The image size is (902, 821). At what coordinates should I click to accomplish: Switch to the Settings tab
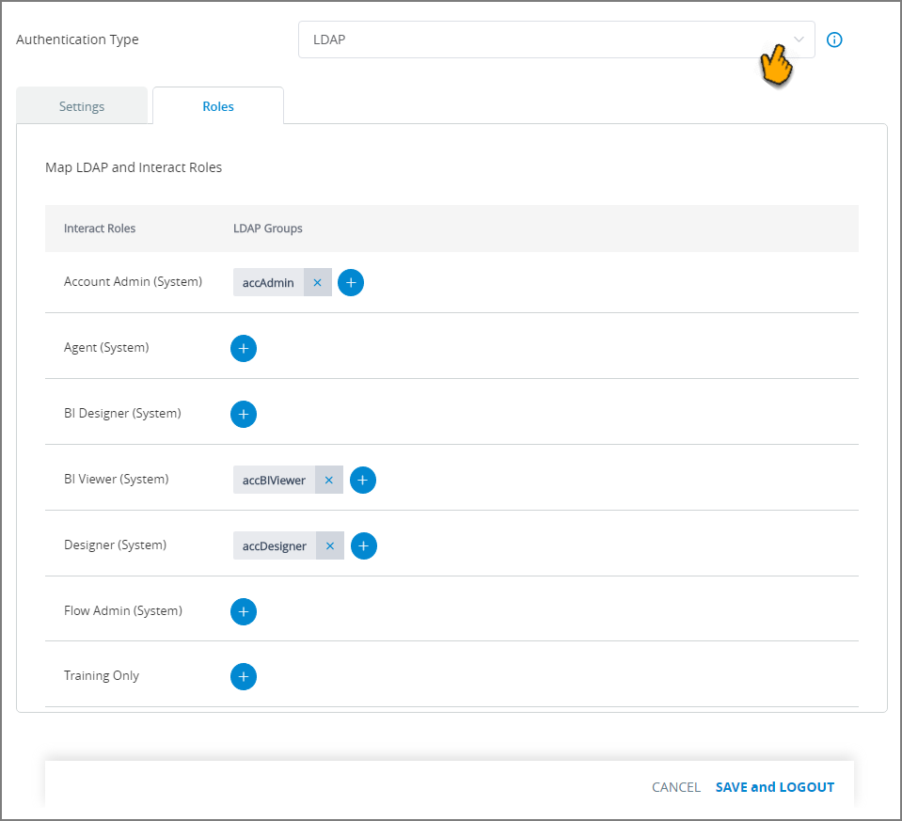click(82, 106)
